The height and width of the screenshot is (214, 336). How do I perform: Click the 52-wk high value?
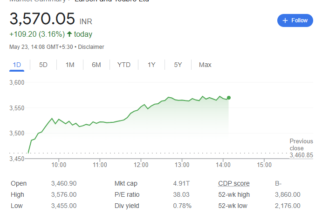click(x=288, y=194)
